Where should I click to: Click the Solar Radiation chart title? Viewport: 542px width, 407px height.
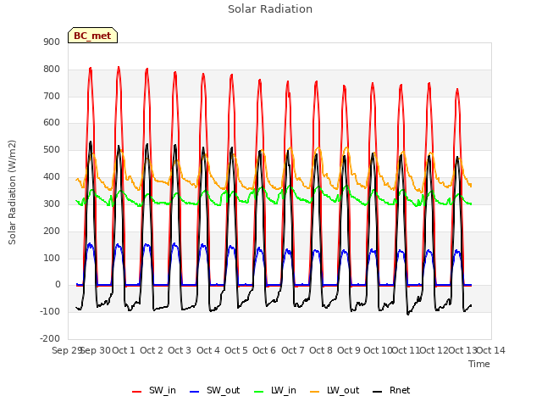point(270,9)
